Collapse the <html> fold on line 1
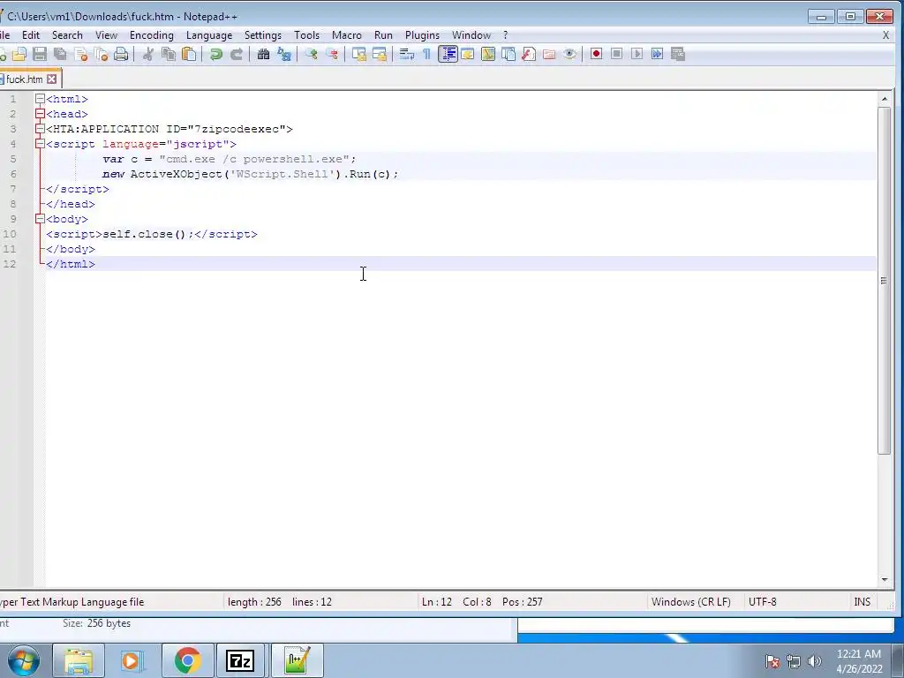This screenshot has height=678, width=904. 40,99
